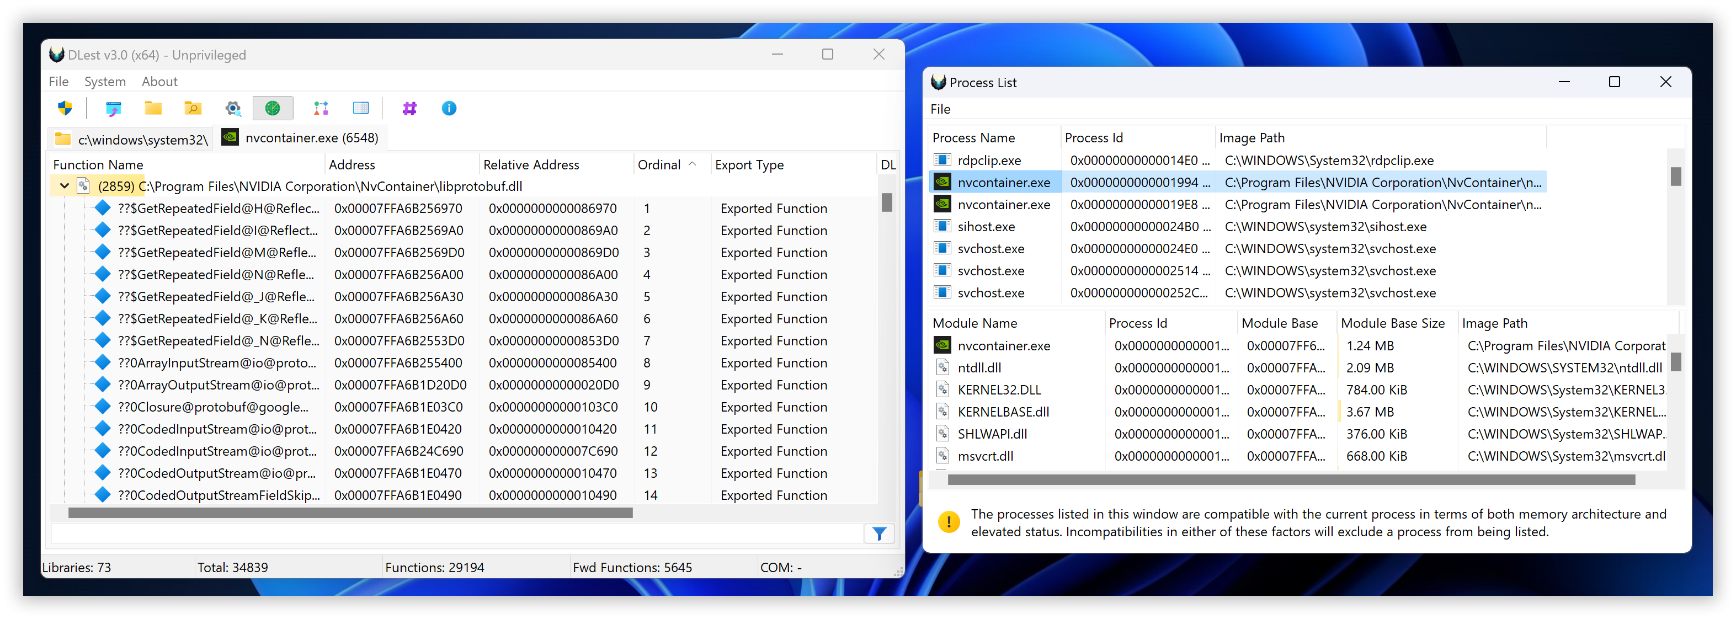Select KERNELBASE.dll in the module list
The image size is (1736, 619).
pyautogui.click(x=1003, y=412)
